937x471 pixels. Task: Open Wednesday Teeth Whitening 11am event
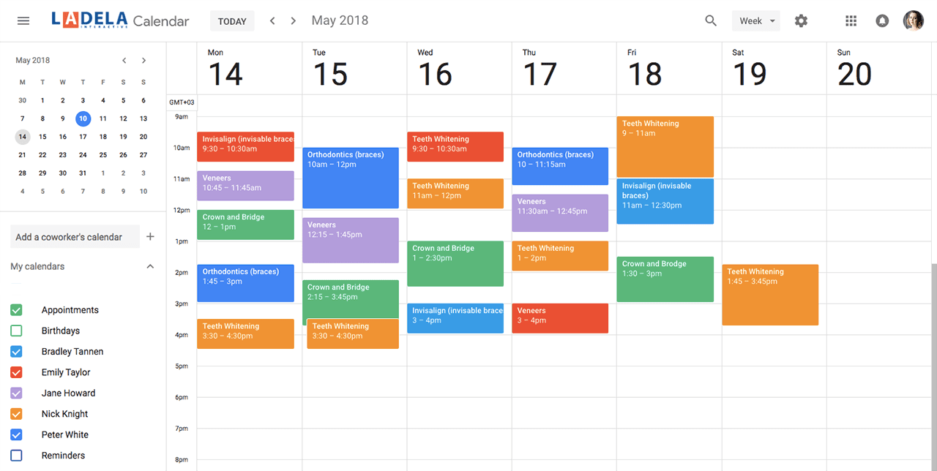pyautogui.click(x=455, y=193)
